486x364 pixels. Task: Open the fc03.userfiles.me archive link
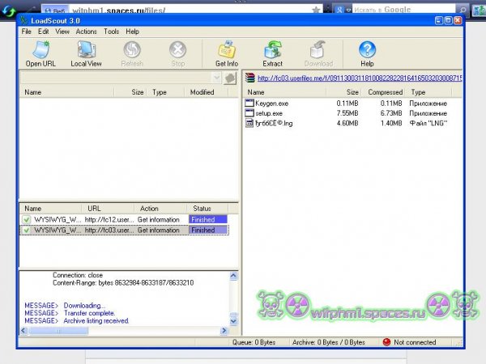360,78
